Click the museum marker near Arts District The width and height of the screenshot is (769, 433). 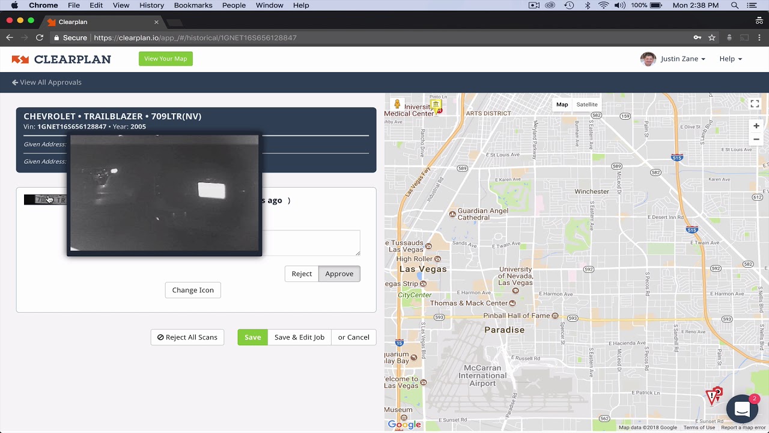tap(436, 106)
